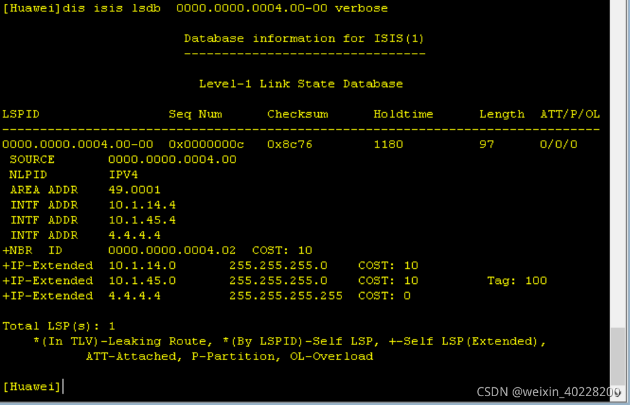The image size is (630, 405).
Task: Click 'Total LSP(s): 1' line
Action: 59,326
